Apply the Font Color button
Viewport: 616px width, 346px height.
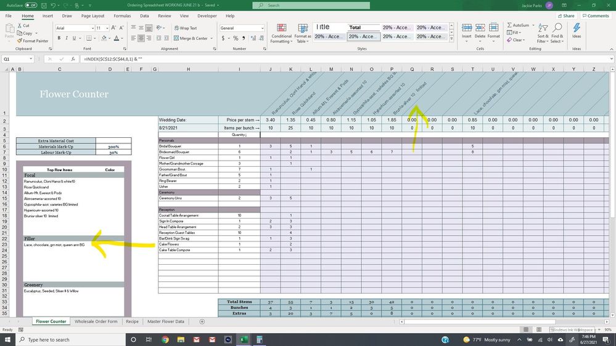[117, 38]
